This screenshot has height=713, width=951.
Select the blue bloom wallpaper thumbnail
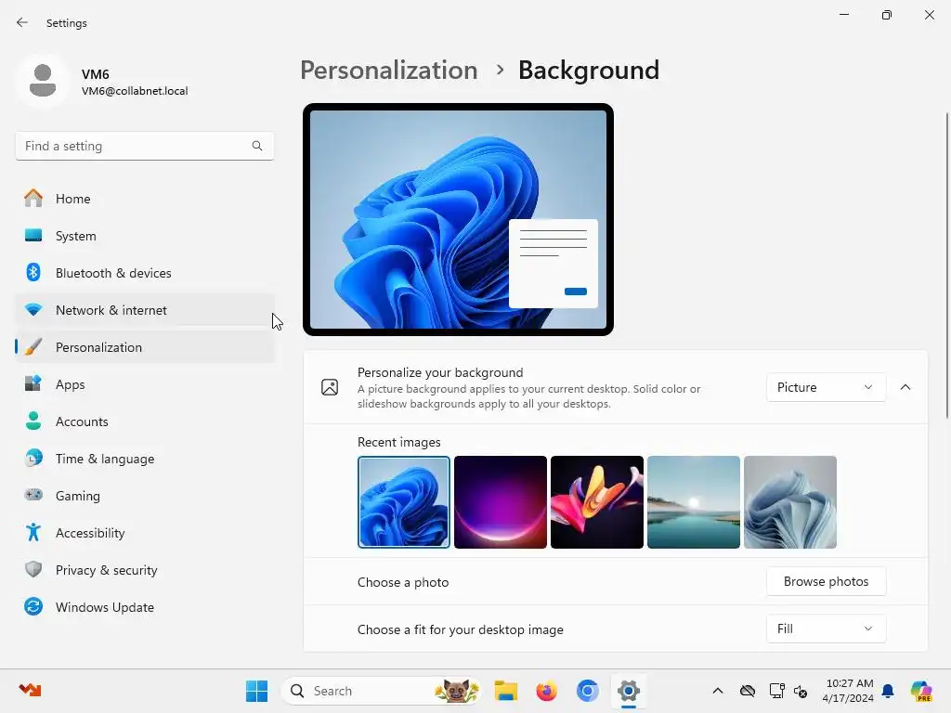(404, 502)
